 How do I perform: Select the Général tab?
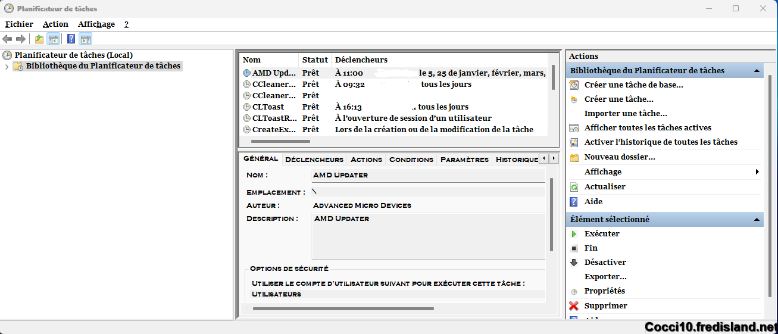click(261, 158)
